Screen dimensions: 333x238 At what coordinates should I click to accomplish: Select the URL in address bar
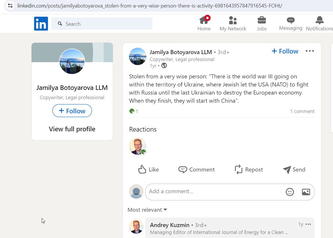coord(150,6)
